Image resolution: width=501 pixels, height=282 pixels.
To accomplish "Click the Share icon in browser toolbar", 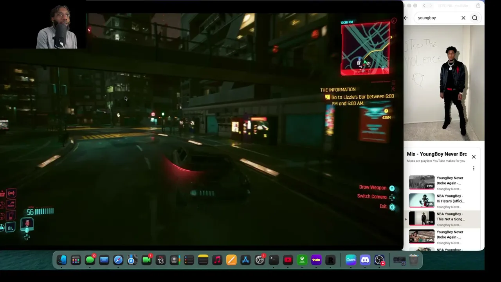I will pos(478,5).
